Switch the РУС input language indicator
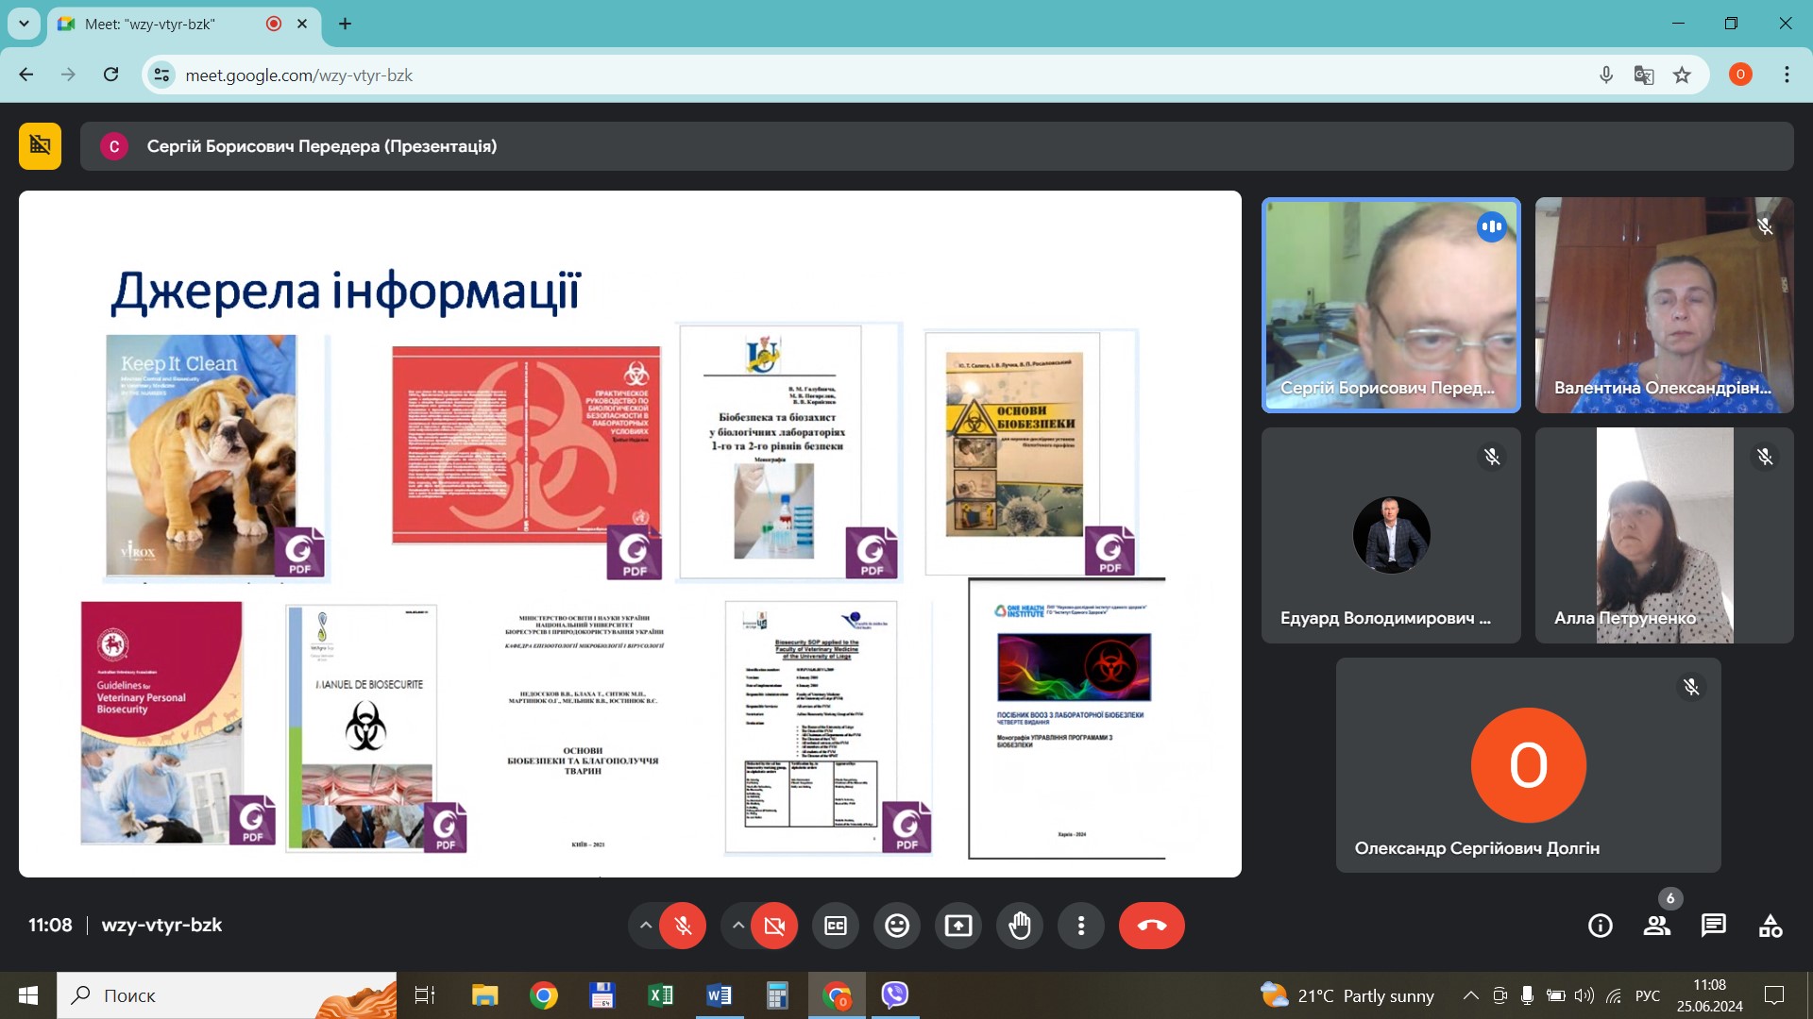The width and height of the screenshot is (1813, 1019). (1648, 995)
